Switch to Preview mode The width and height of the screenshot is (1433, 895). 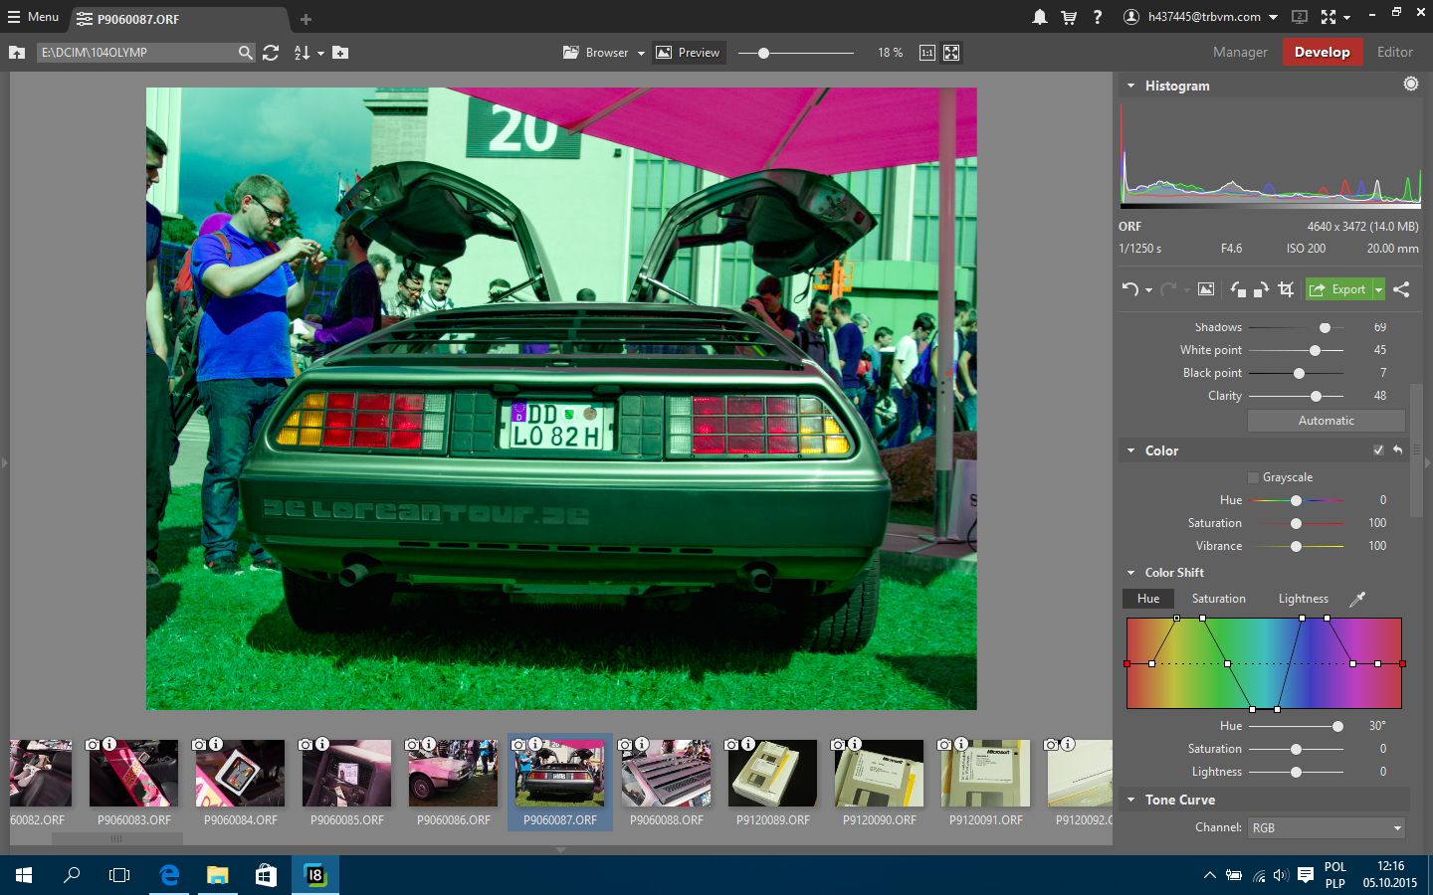688,53
